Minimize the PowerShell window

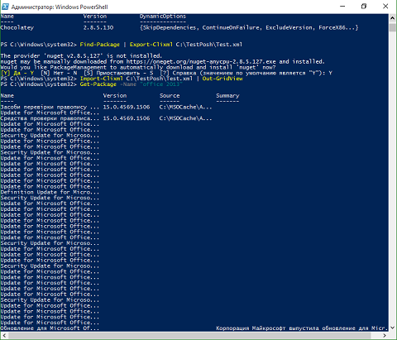pyautogui.click(x=342, y=7)
